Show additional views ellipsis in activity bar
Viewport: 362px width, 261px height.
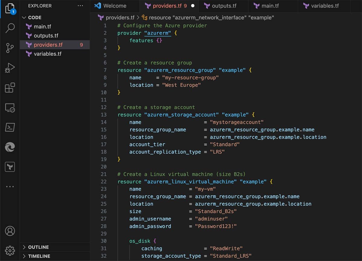click(x=10, y=187)
